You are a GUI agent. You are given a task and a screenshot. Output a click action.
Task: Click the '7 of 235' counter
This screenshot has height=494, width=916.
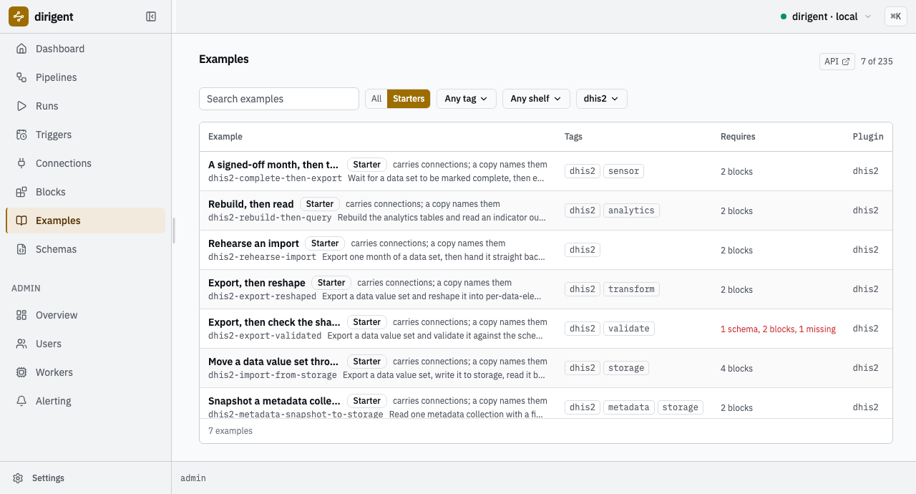[877, 62]
